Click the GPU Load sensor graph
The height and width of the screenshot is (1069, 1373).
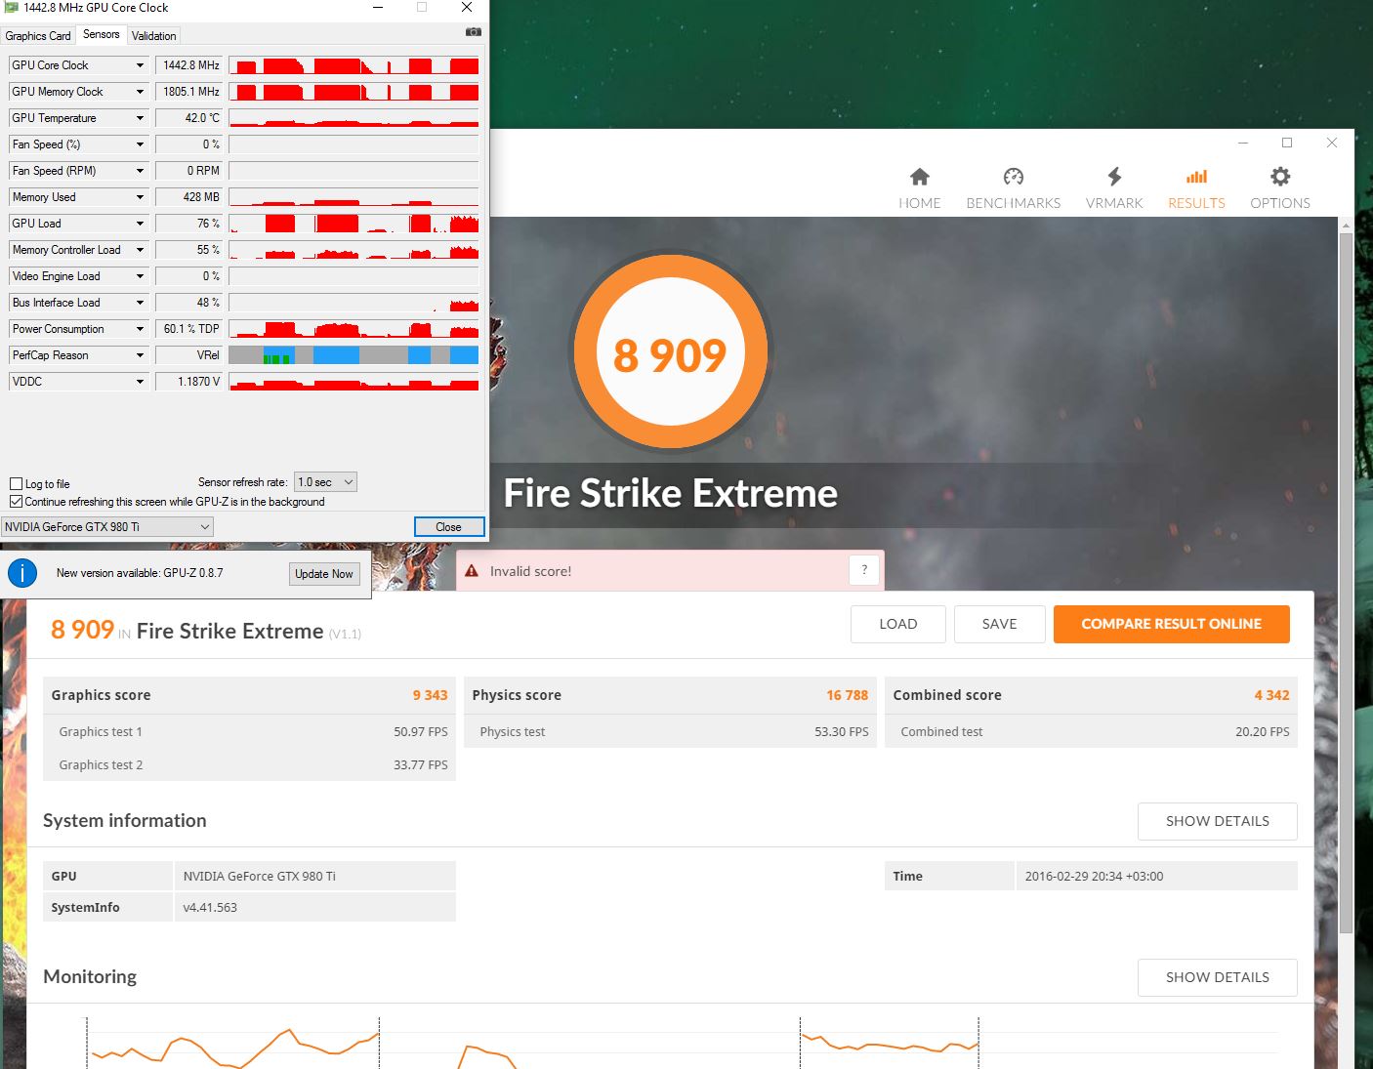click(x=354, y=224)
